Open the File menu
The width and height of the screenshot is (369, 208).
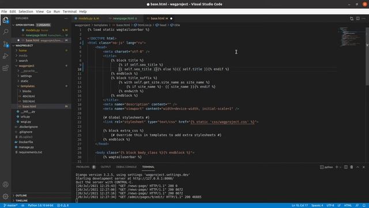click(4, 12)
